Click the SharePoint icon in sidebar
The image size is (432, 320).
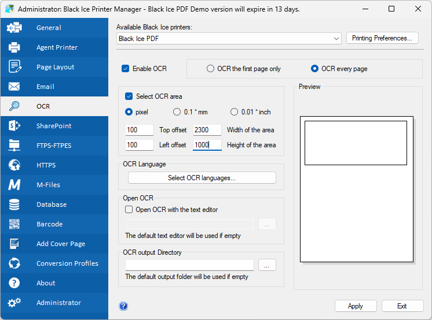[14, 126]
